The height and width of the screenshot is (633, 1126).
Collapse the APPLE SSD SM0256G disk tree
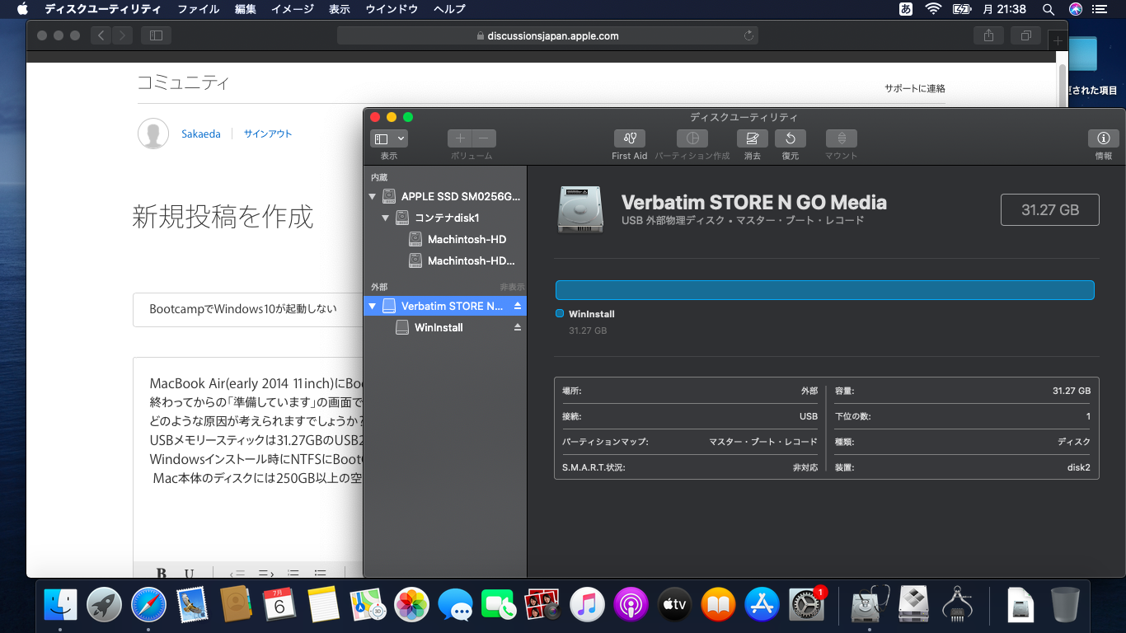[373, 197]
